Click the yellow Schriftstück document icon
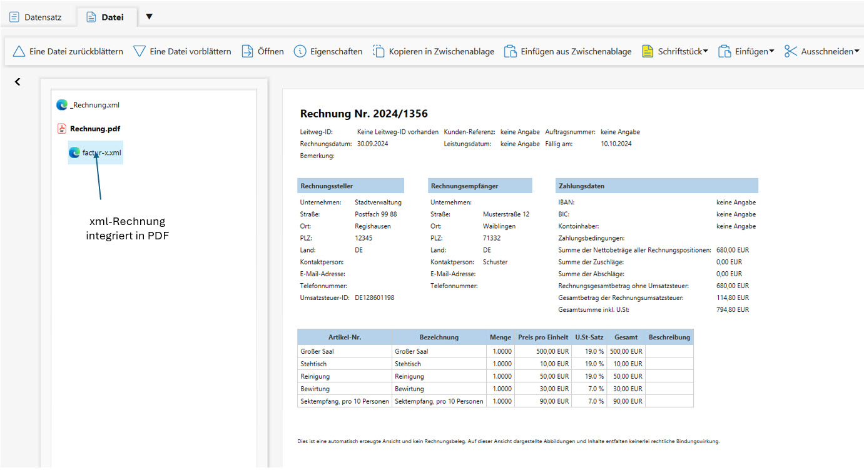 648,51
